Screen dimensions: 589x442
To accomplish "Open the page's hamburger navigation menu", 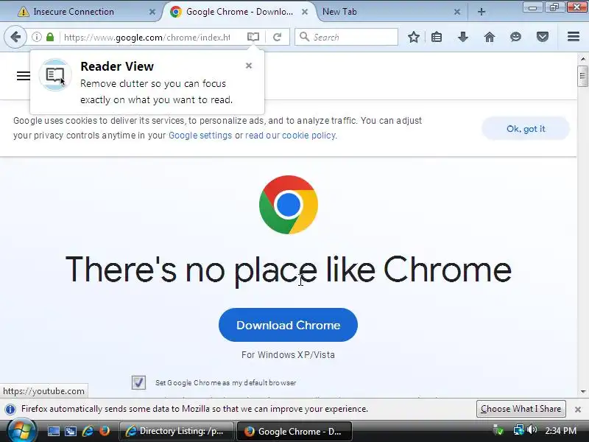I will (24, 76).
